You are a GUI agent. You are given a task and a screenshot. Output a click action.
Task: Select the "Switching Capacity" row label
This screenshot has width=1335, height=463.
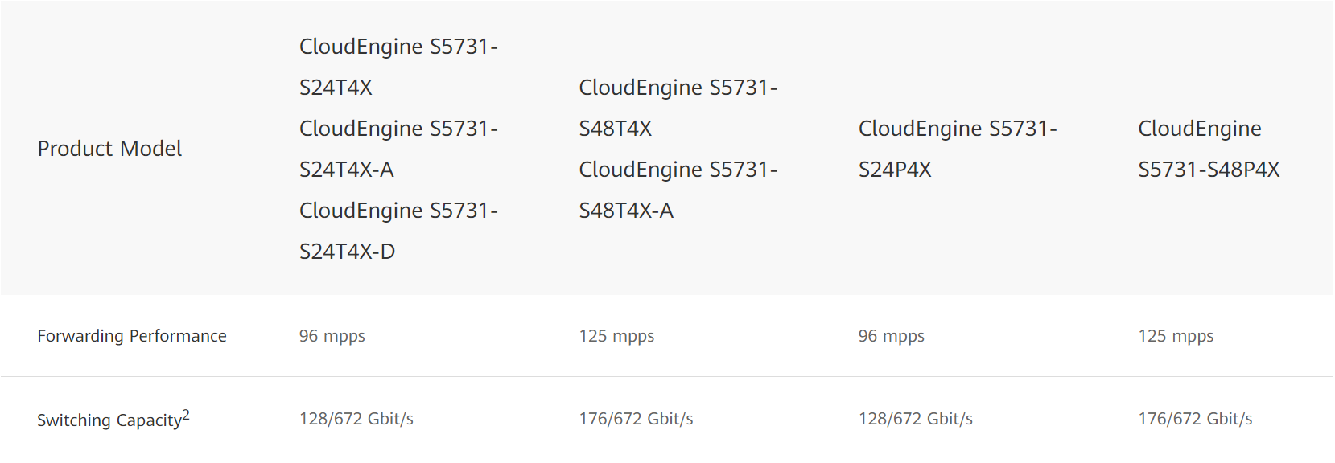point(109,420)
